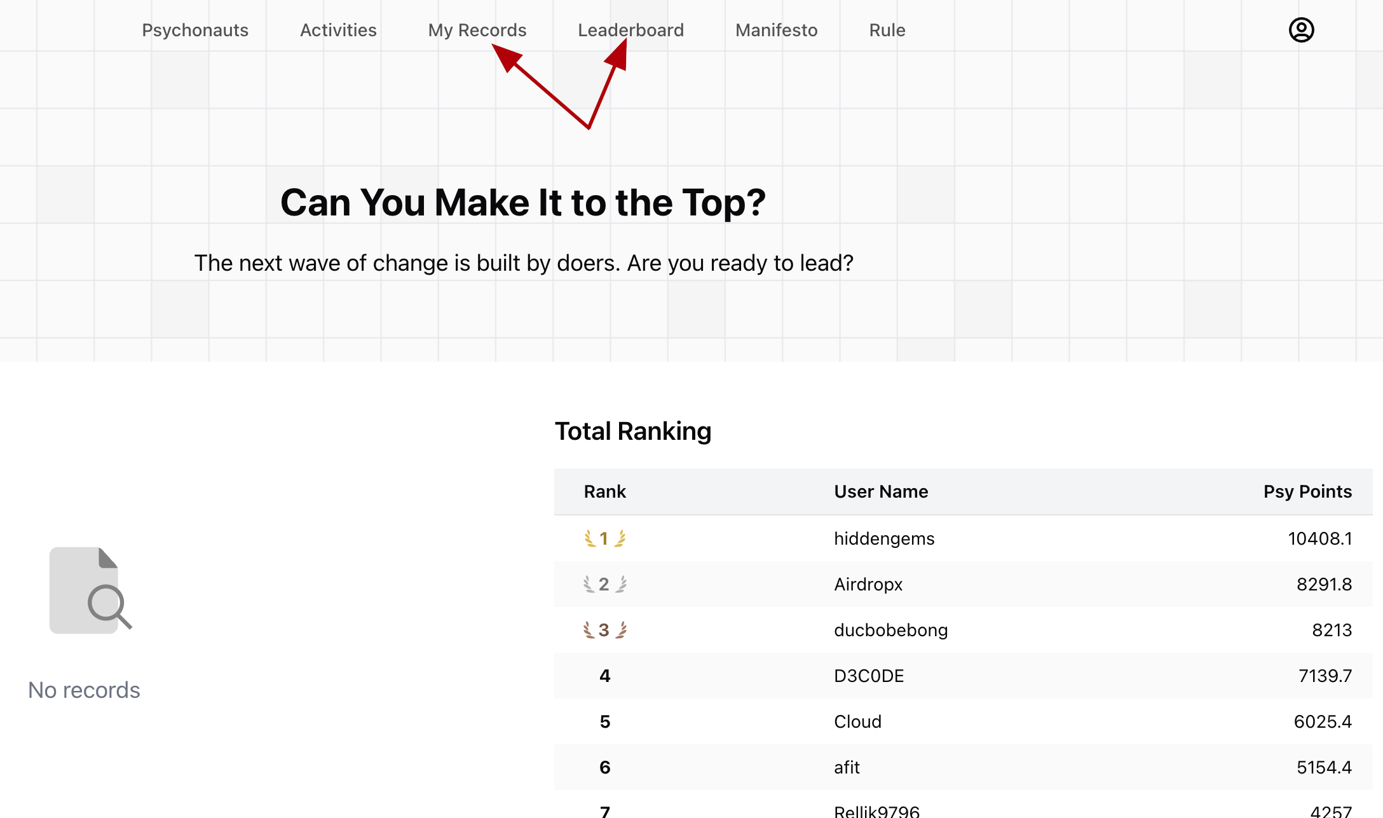Click the D3C0DE user name
This screenshot has width=1383, height=818.
coord(869,676)
